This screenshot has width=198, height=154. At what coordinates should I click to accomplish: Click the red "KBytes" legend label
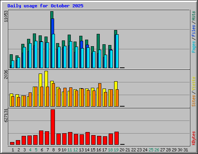pos(194,138)
